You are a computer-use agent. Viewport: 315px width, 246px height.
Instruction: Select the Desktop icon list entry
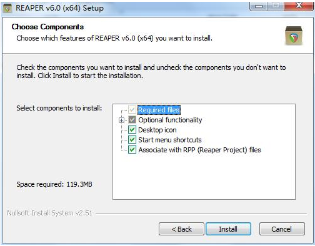point(157,130)
